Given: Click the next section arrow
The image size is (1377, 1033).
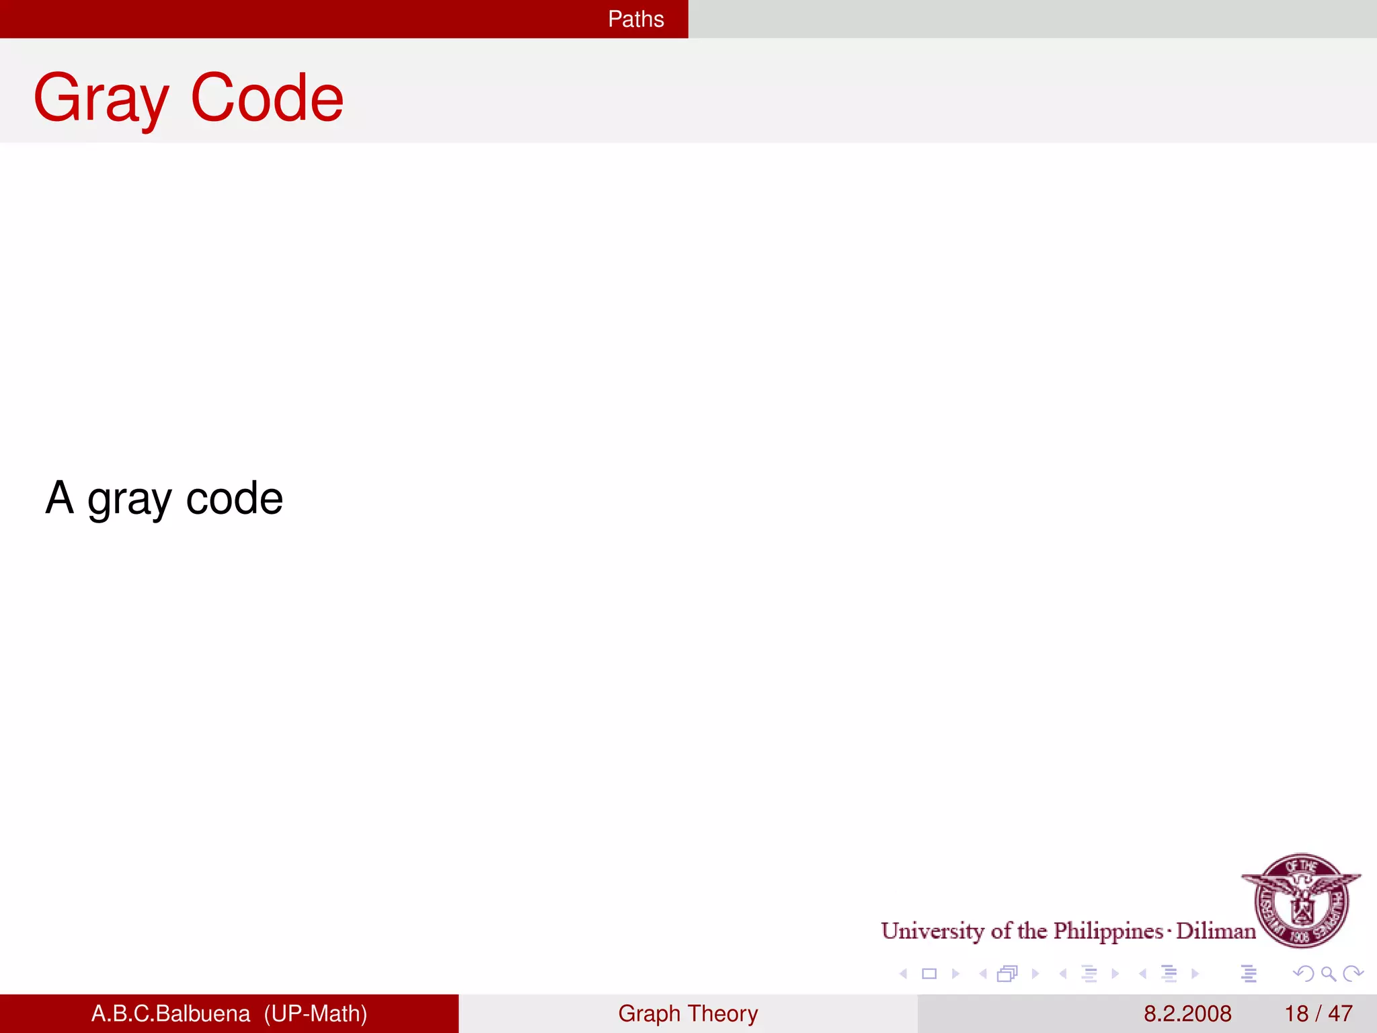Looking at the screenshot, I should pos(1195,973).
